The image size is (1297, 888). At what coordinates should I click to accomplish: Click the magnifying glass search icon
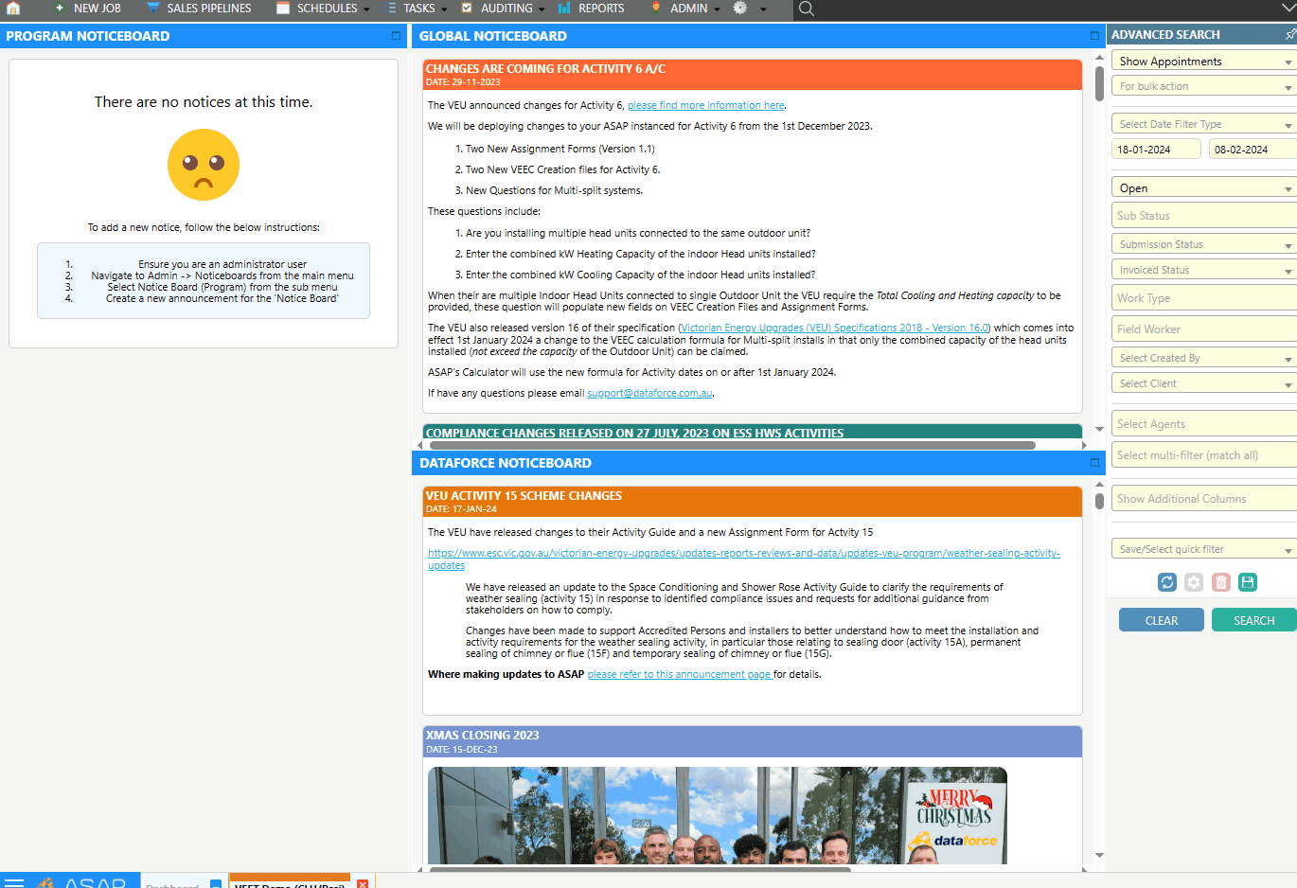click(805, 10)
